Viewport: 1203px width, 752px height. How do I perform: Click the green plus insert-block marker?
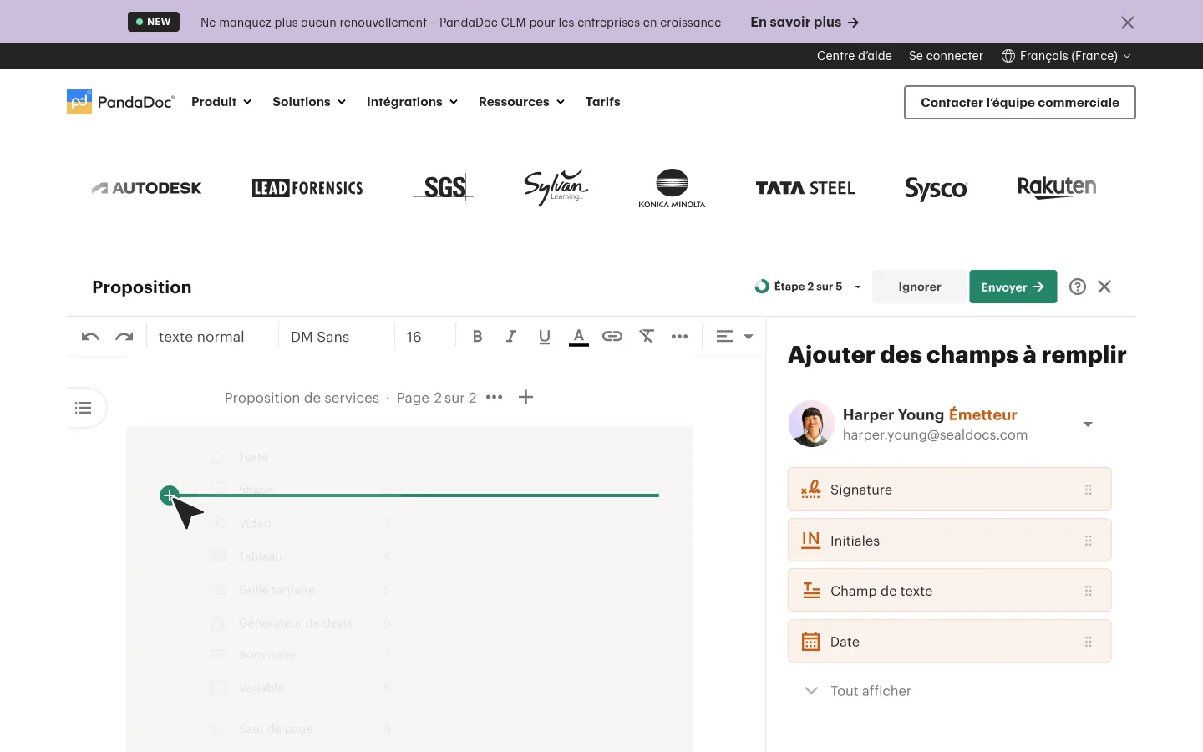[x=169, y=495]
